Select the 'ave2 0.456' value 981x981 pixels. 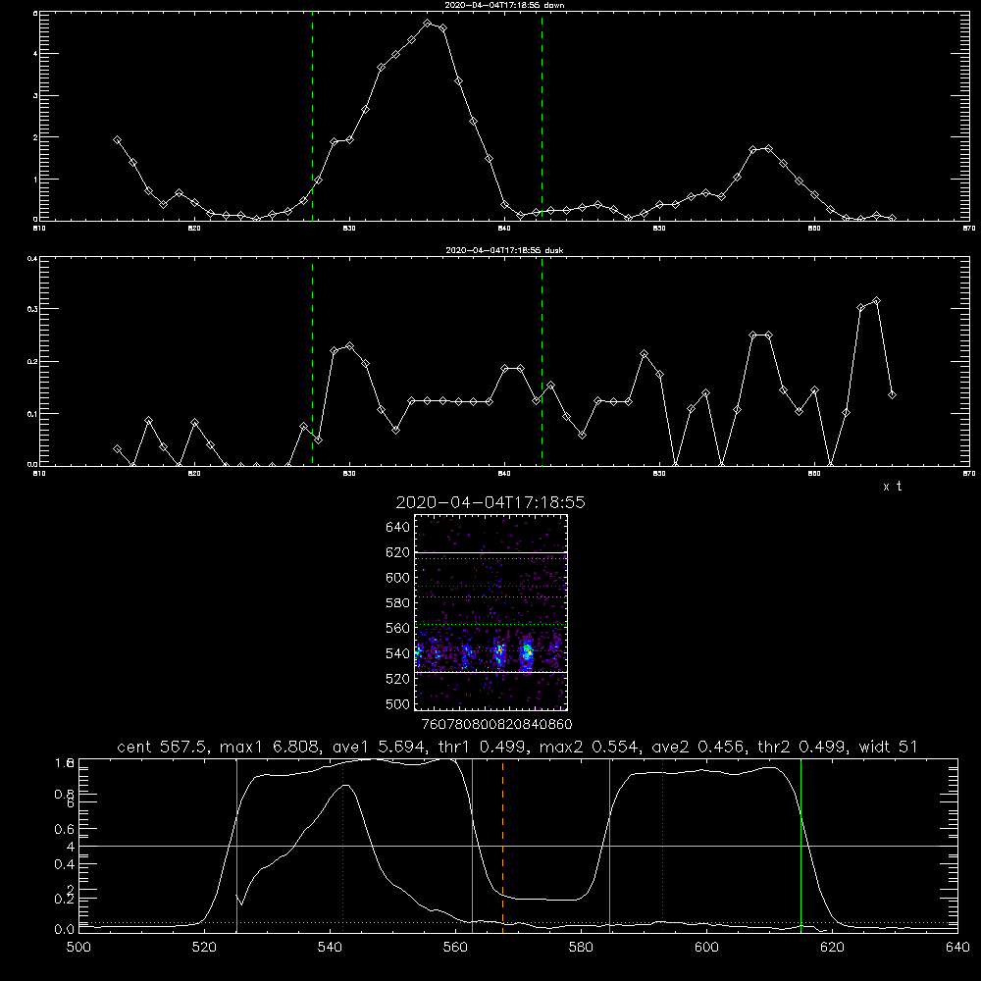699,747
